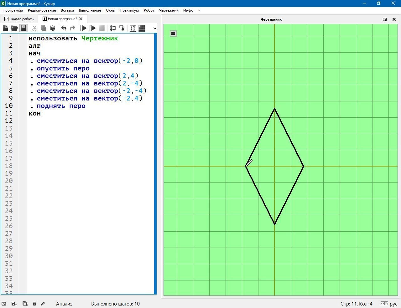The image size is (401, 308).
Task: Click the Робот field grid icon
Action: pyautogui.click(x=142, y=28)
